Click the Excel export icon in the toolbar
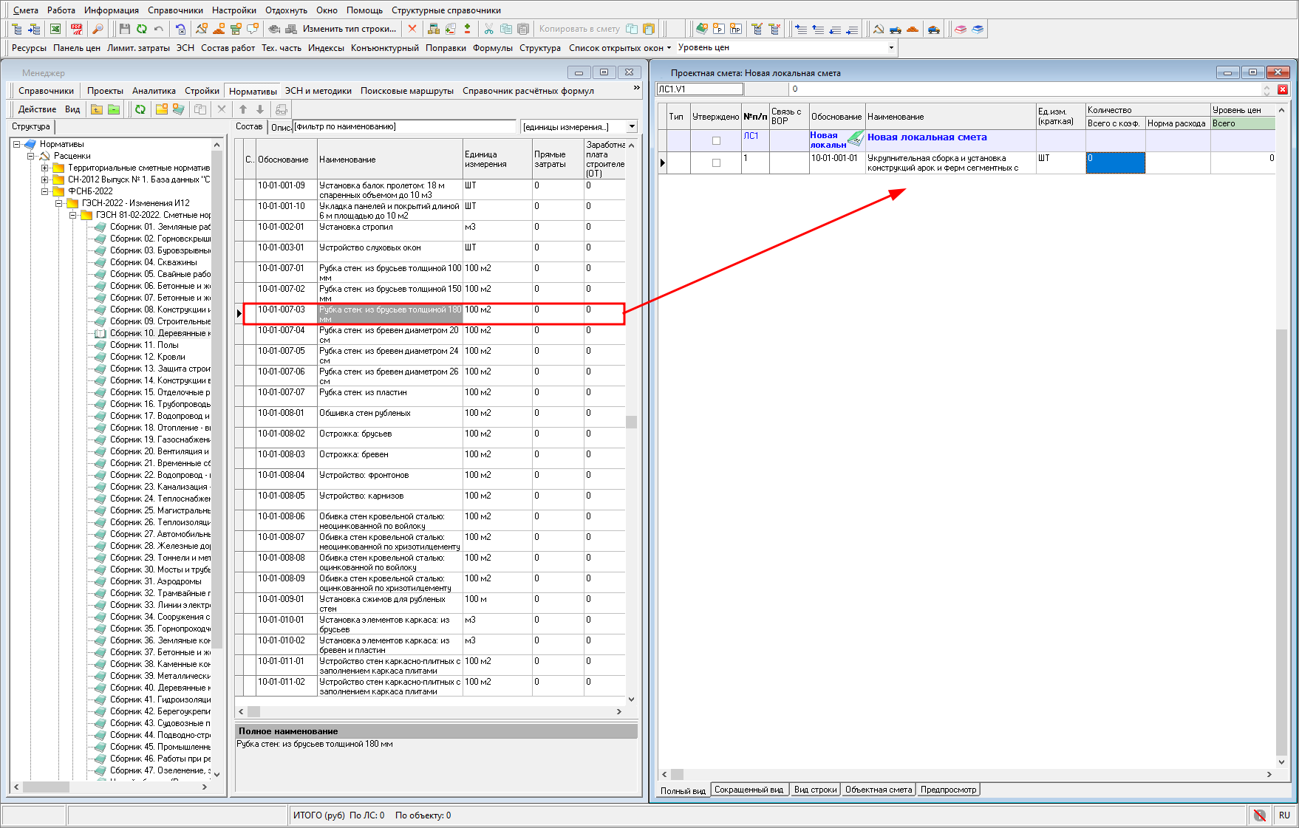Screen dimensions: 1299x828 coord(55,29)
